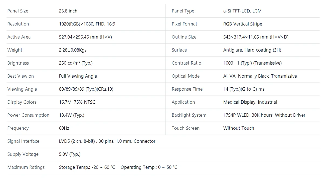326x178 pixels.
Task: Click the 'Contrast Ratio' label
Action: [186, 63]
